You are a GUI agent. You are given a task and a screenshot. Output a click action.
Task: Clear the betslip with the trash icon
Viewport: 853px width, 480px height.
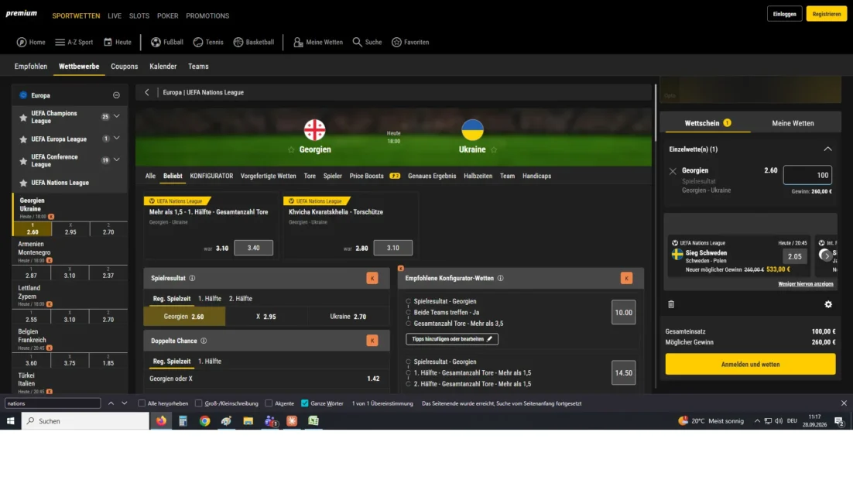[671, 305]
